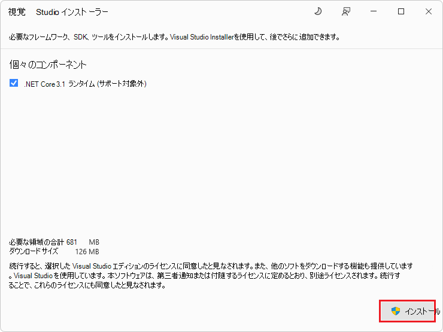Toggle dark theme moon icon
Viewport: 443px width, 332px height.
click(318, 11)
